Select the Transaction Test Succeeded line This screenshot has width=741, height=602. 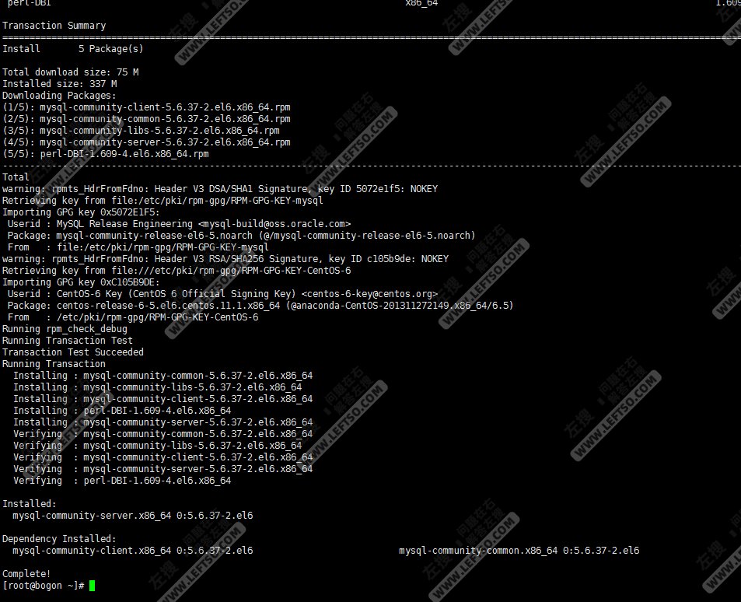74,352
